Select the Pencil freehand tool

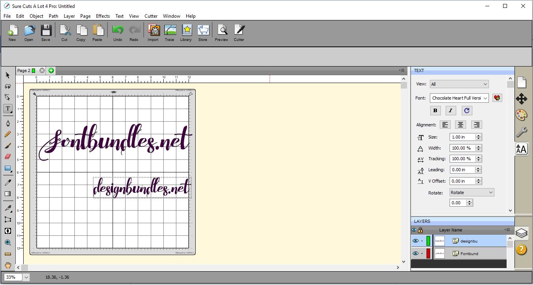click(7, 135)
